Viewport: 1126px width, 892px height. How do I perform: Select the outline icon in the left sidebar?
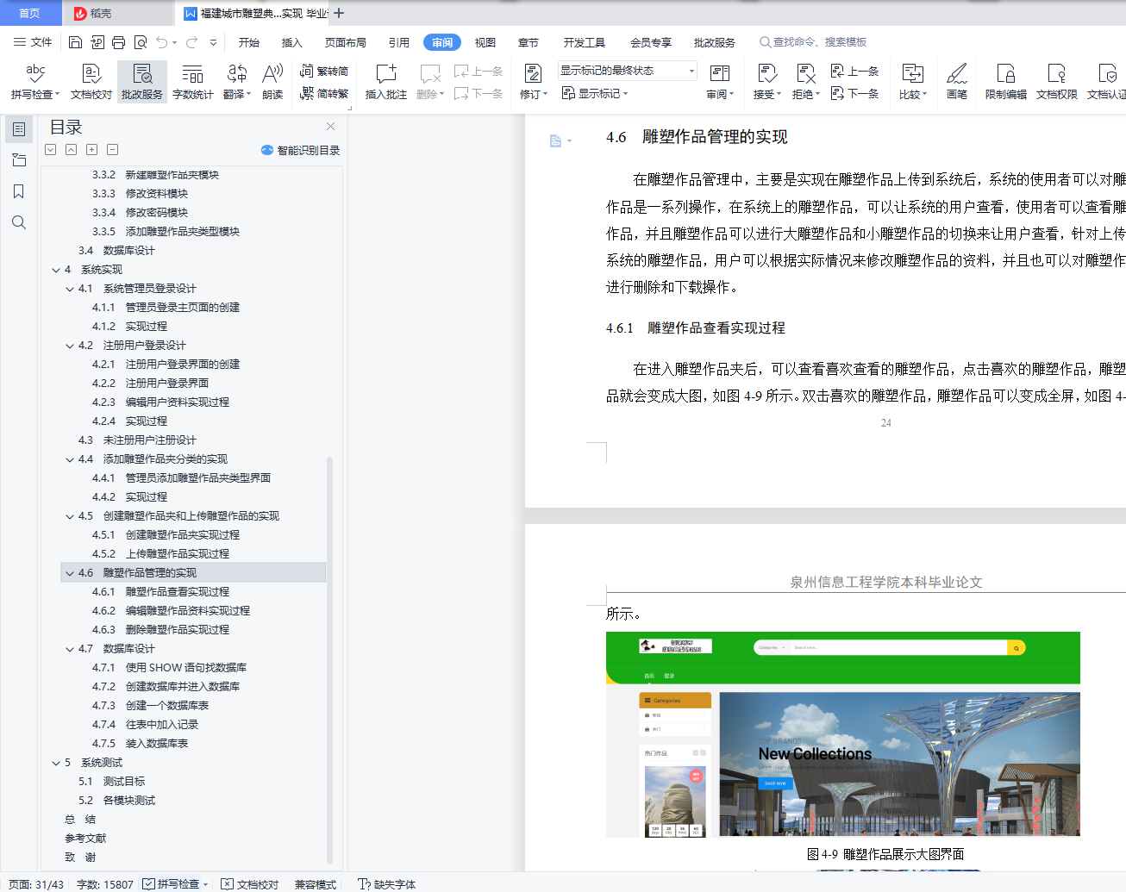click(x=19, y=129)
